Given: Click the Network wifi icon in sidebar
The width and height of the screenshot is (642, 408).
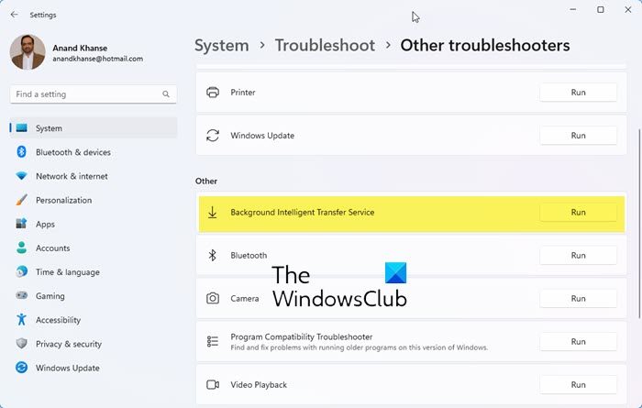Looking at the screenshot, I should pos(22,176).
